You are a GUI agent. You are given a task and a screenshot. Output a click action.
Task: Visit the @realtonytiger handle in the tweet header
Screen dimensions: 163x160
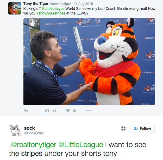[x=60, y=4]
